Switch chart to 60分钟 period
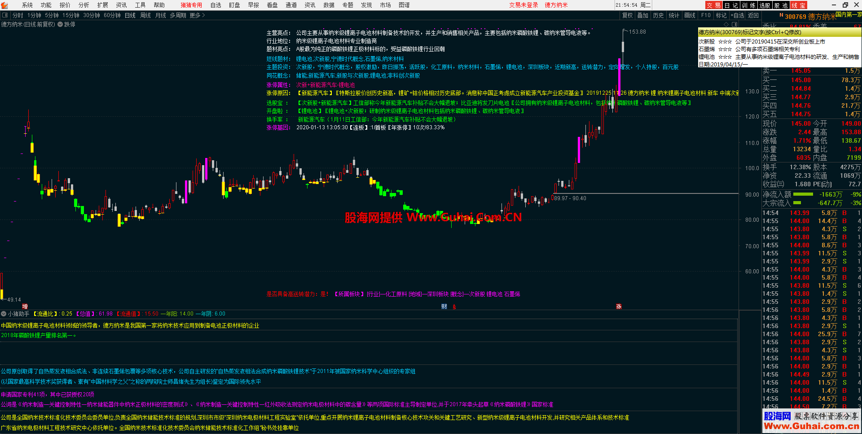This screenshot has height=434, width=862. tap(112, 15)
